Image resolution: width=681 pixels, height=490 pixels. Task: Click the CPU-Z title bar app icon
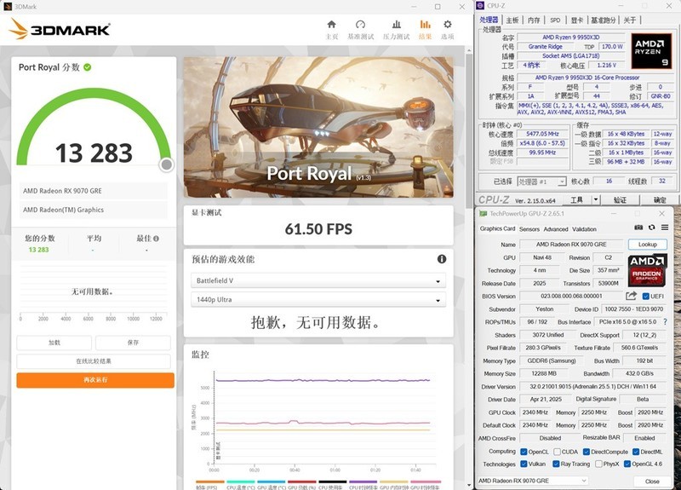pos(480,6)
